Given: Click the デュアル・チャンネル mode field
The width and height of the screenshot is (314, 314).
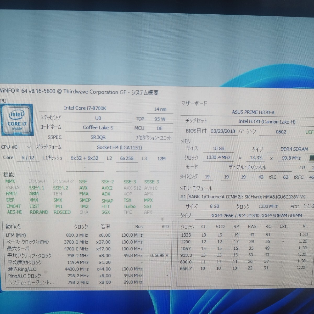Looking at the screenshot, I should (247, 167).
